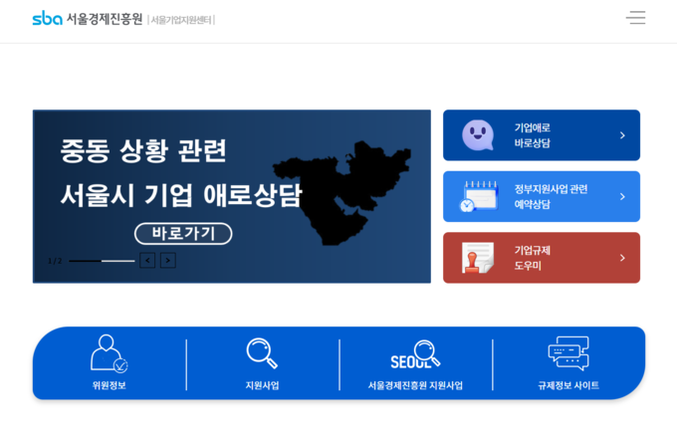The image size is (677, 442).
Task: Click the banner slide progress bar
Action: [102, 261]
